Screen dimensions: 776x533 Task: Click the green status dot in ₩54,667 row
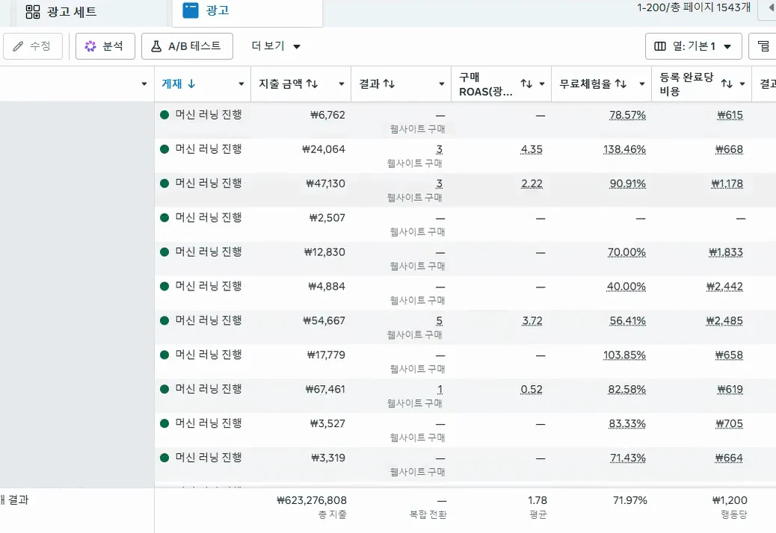164,320
